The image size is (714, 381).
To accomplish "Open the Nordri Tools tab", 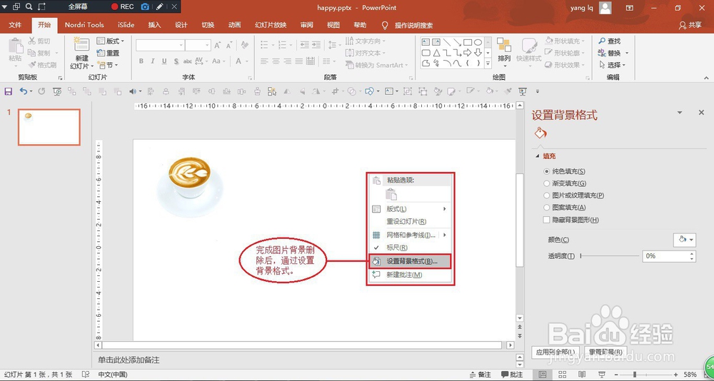I will tap(84, 25).
